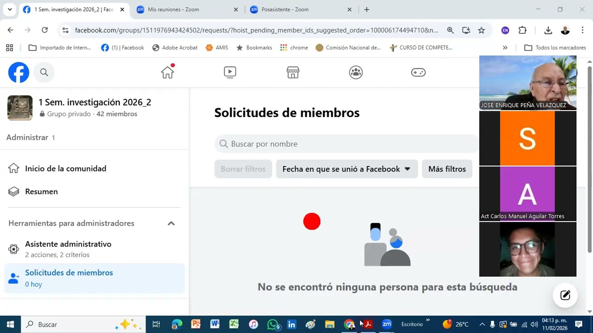
Task: Open CURSO DE COMPETE... bookmark
Action: click(421, 48)
